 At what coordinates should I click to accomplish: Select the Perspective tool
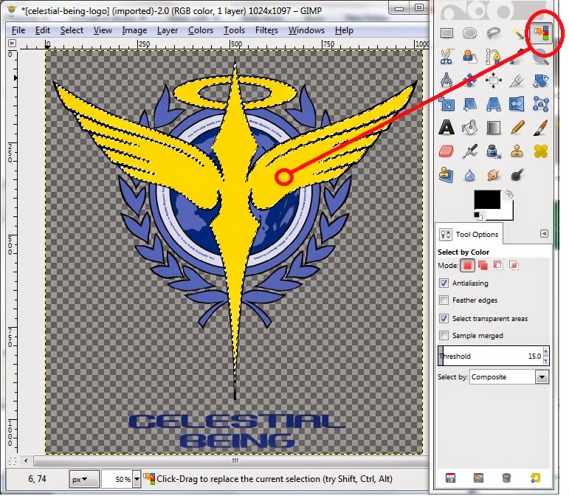(493, 104)
